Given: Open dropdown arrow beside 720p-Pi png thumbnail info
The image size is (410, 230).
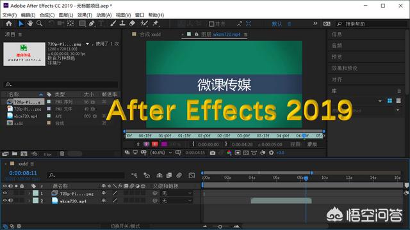Looking at the screenshot, I should (x=87, y=44).
